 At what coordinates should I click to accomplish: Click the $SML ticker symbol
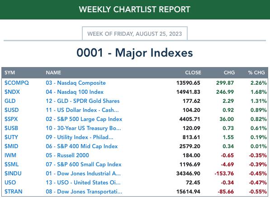pos(12,164)
